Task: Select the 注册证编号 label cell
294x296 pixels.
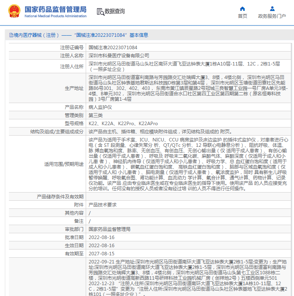Action: coord(72,48)
